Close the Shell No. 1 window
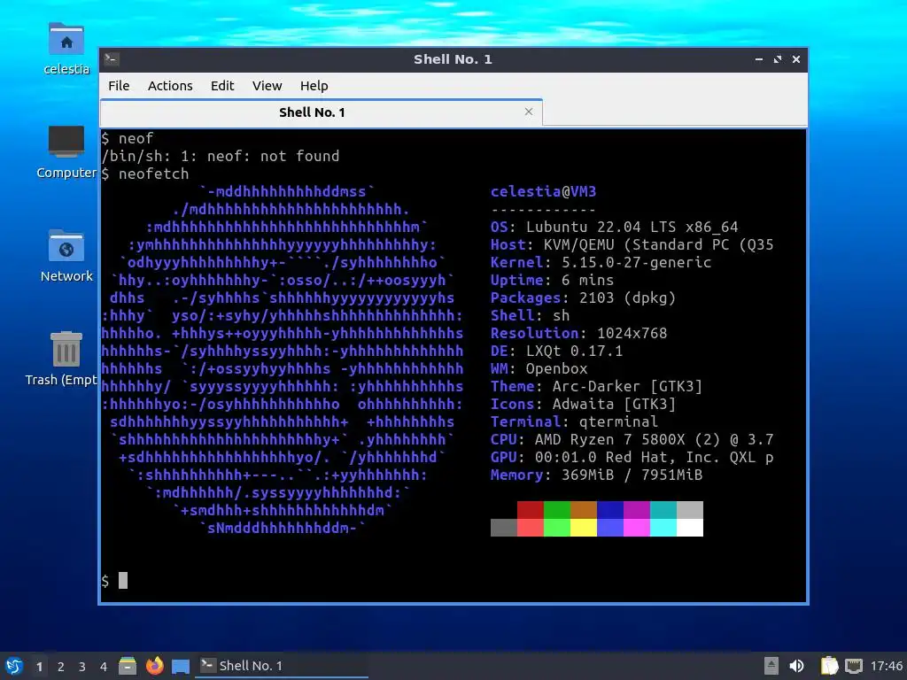The image size is (907, 680). pyautogui.click(x=796, y=59)
